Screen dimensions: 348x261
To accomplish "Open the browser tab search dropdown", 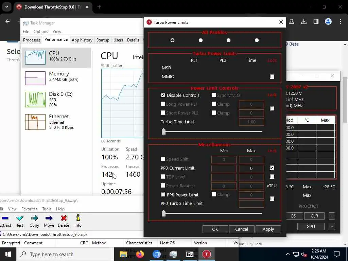I will [x=7, y=7].
